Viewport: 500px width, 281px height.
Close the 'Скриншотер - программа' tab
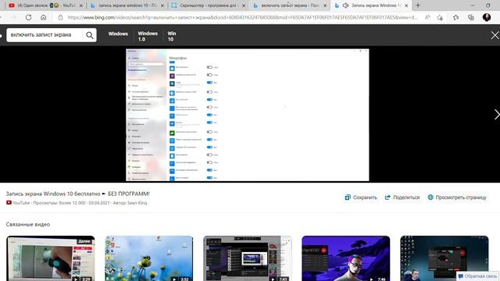coord(244,5)
